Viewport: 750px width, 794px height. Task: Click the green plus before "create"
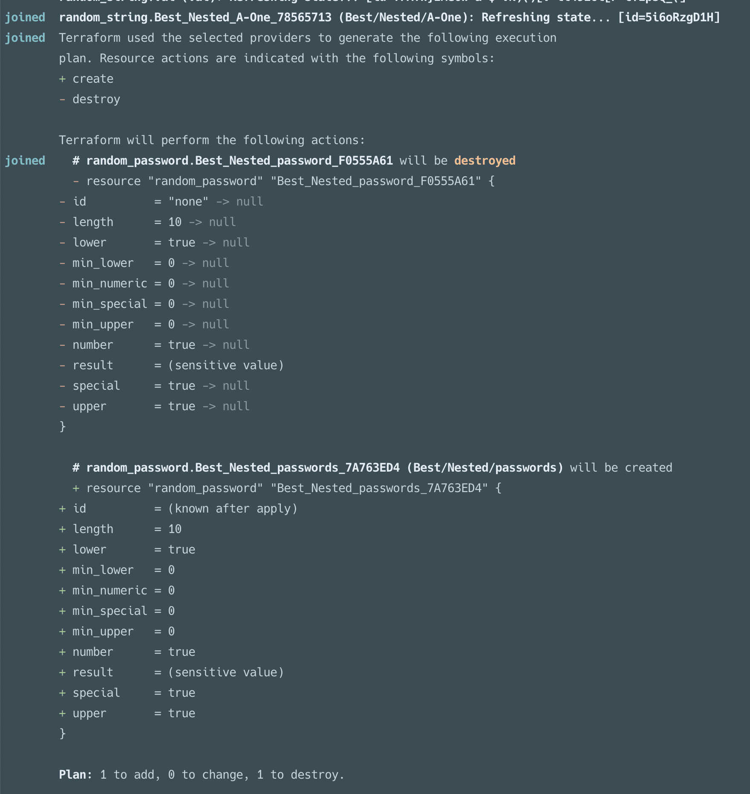pos(63,79)
